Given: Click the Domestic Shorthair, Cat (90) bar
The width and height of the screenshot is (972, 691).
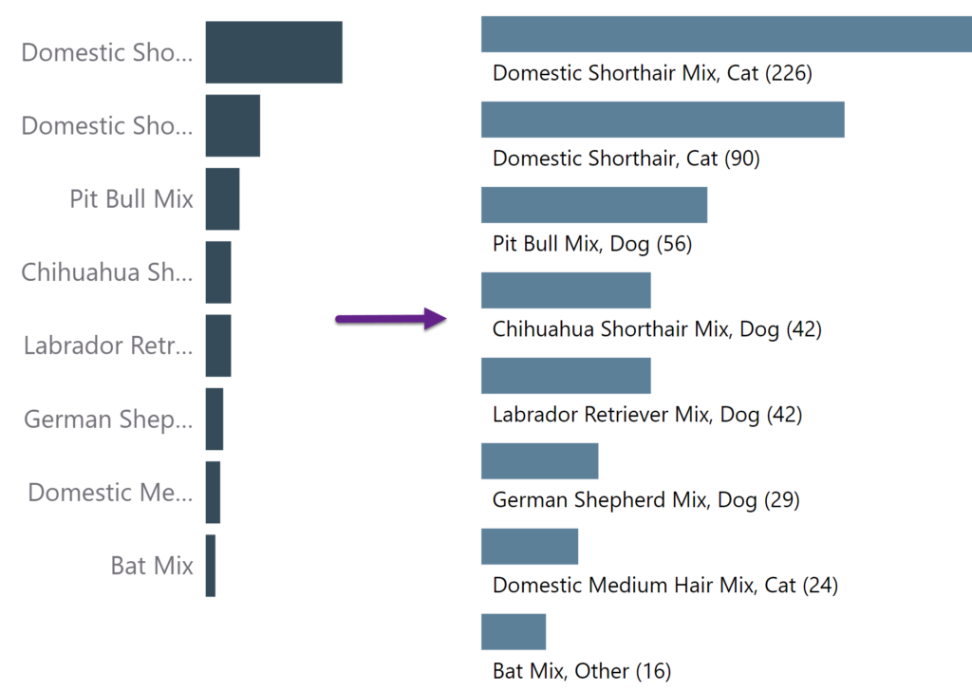Looking at the screenshot, I should click(x=663, y=120).
